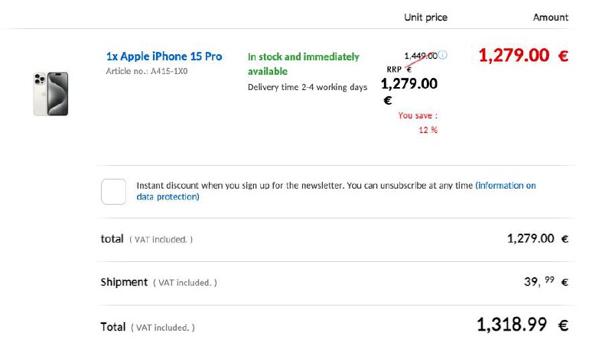
Task: Click the red 1,279.00 € amount
Action: (523, 55)
